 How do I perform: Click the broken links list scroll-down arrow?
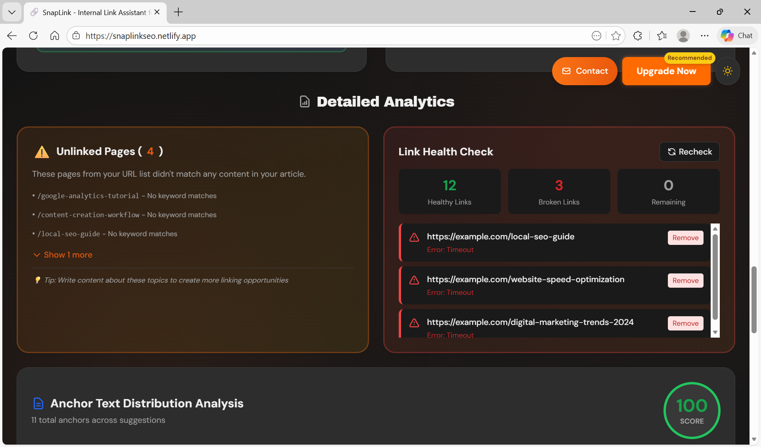[715, 332]
